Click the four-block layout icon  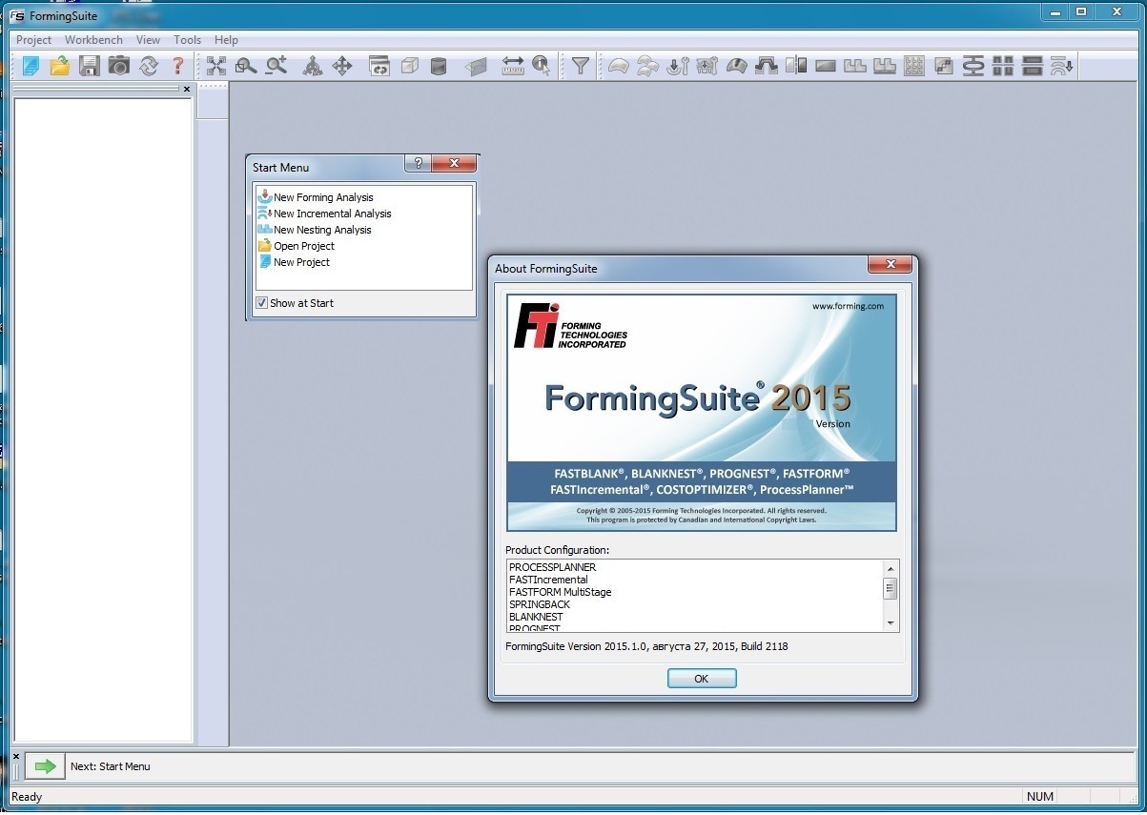(1002, 66)
